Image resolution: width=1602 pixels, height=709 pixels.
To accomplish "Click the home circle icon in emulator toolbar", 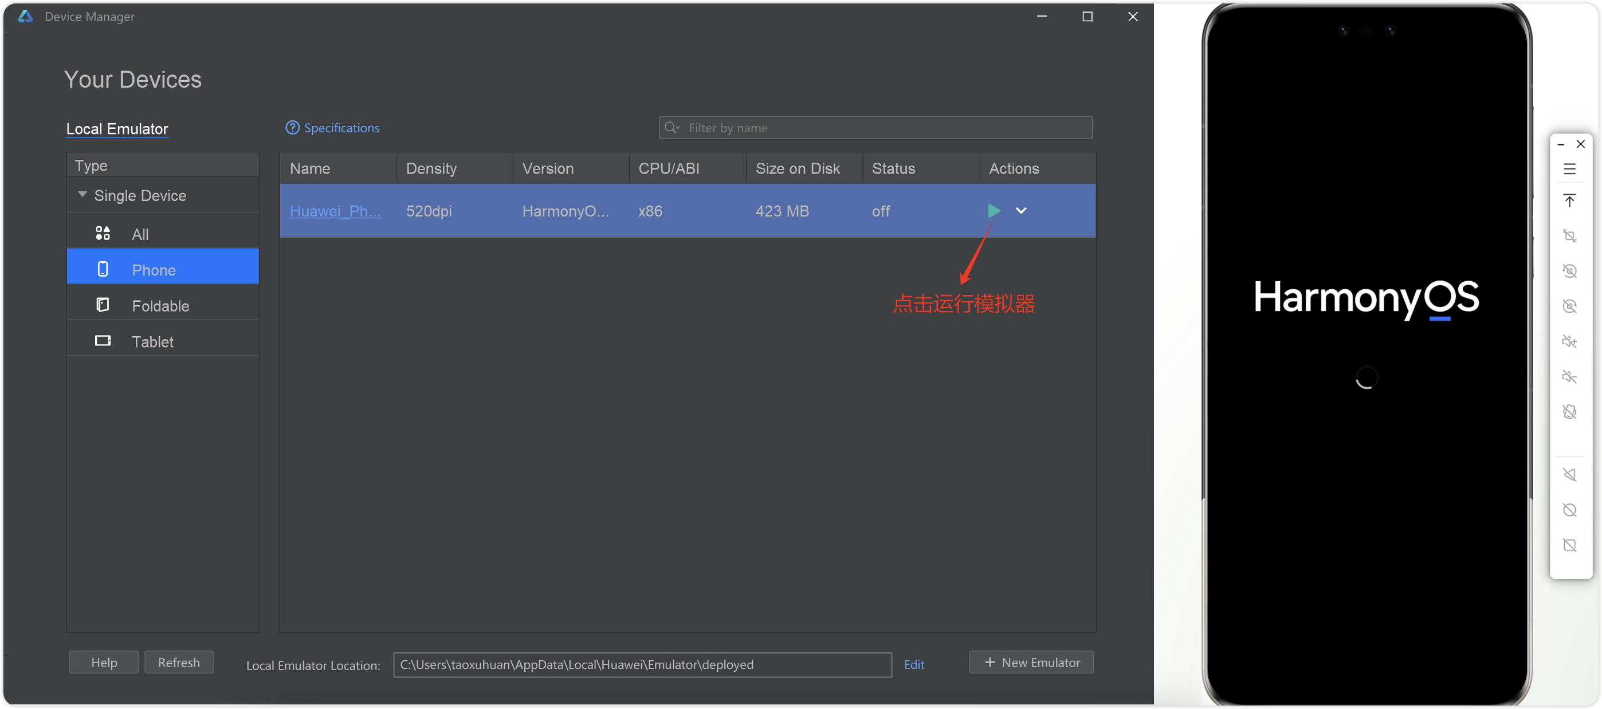I will 1569,510.
